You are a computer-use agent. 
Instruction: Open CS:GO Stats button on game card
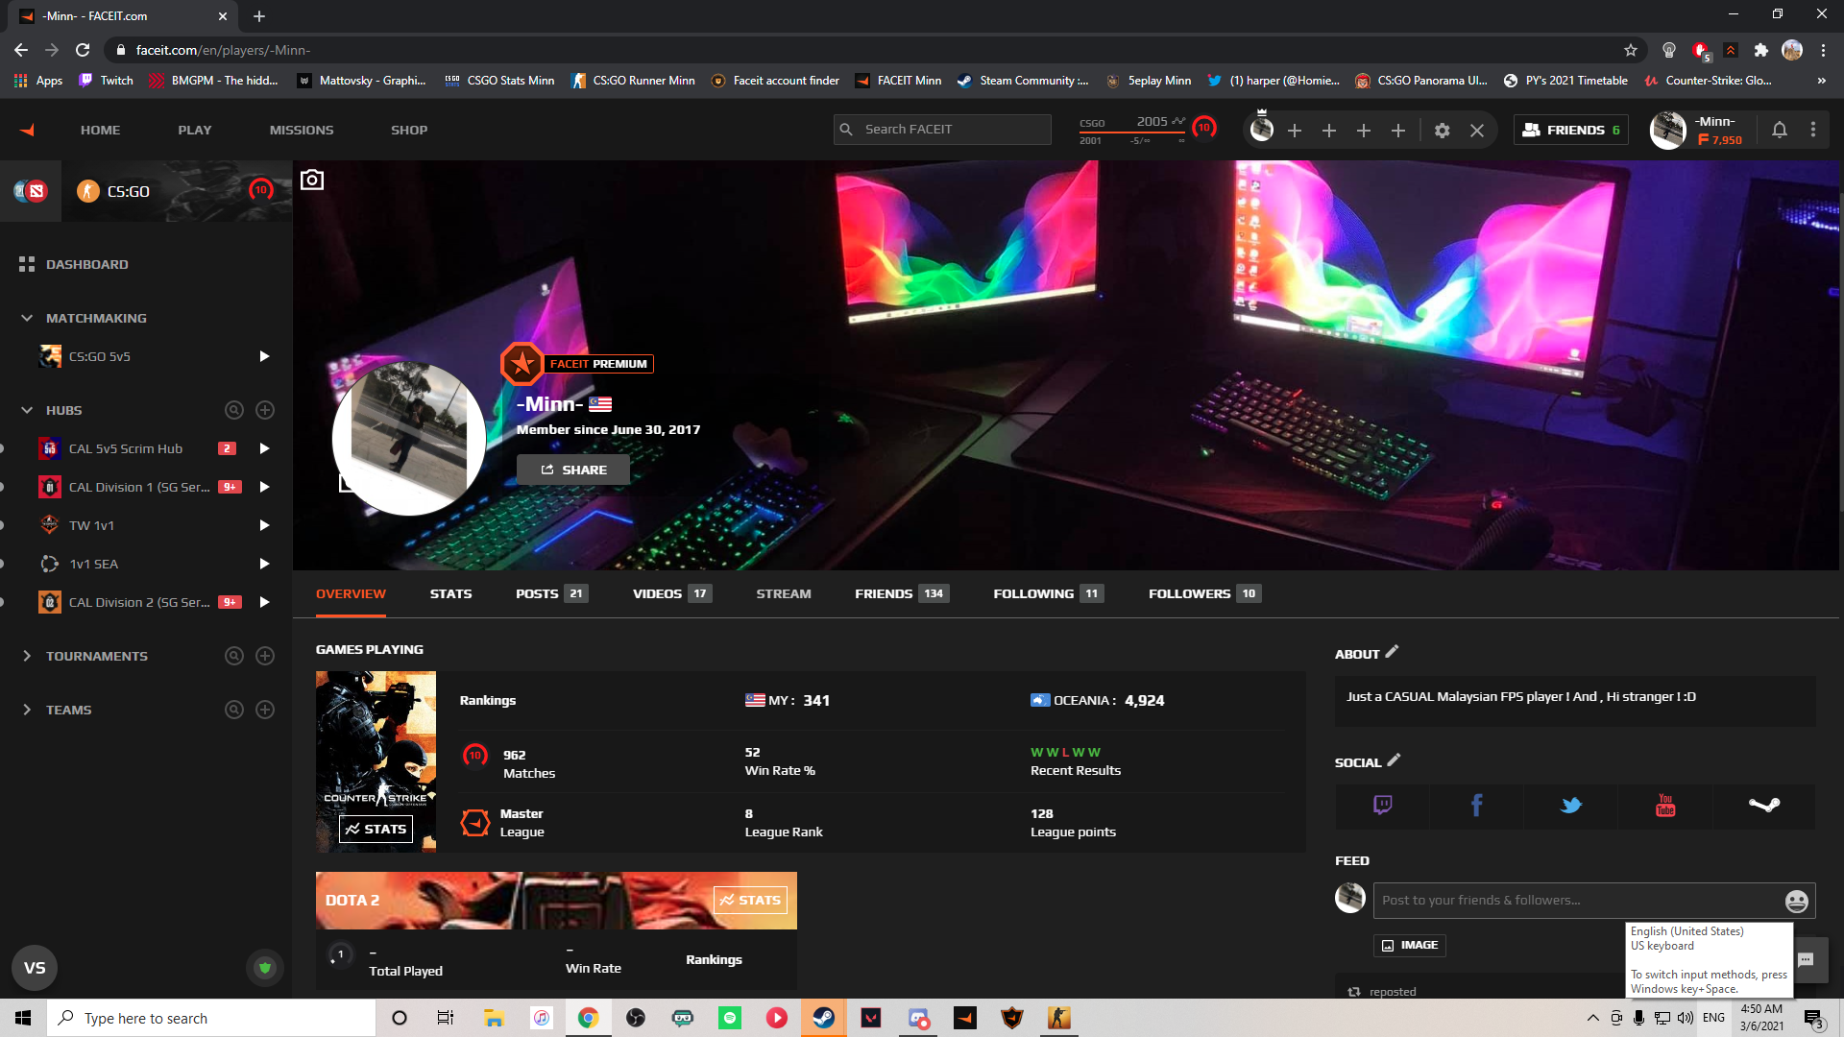pyautogui.click(x=376, y=829)
